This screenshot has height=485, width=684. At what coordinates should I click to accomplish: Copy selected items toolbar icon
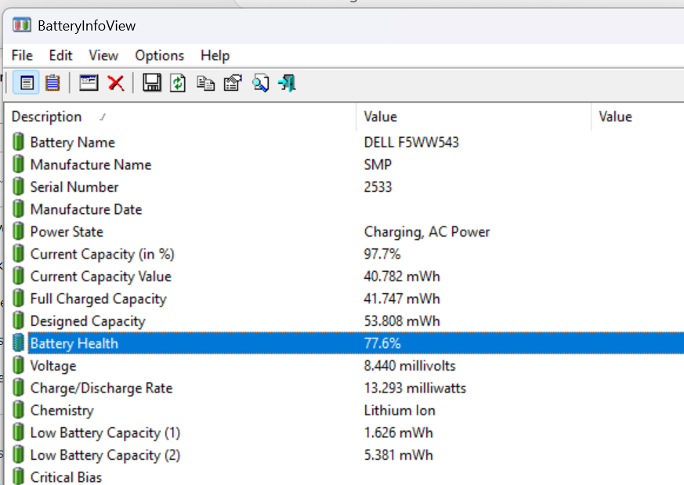pos(205,82)
